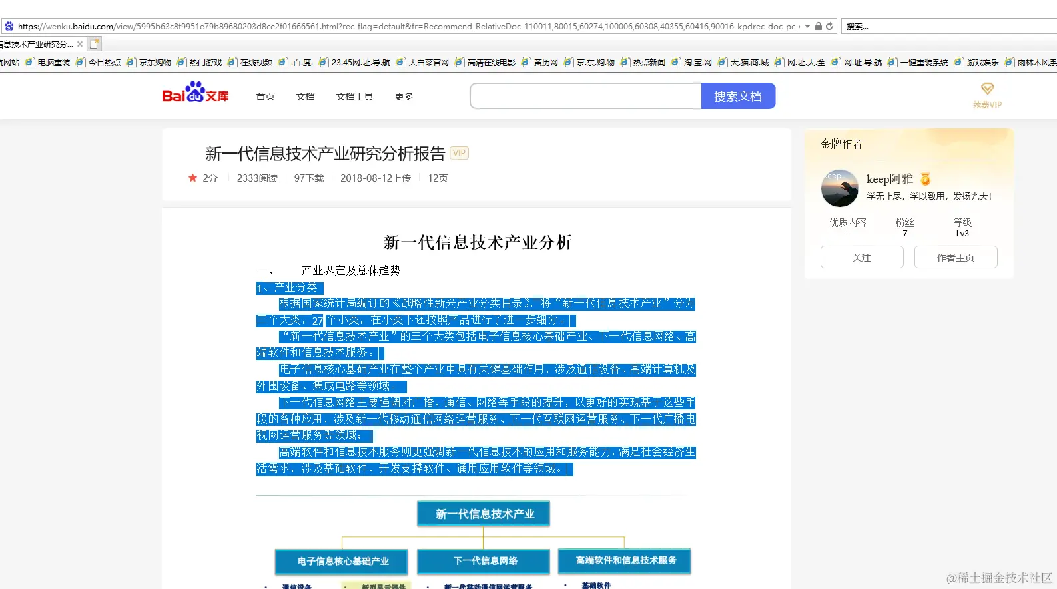Click the red star rating icon
1057x589 pixels.
(x=192, y=178)
